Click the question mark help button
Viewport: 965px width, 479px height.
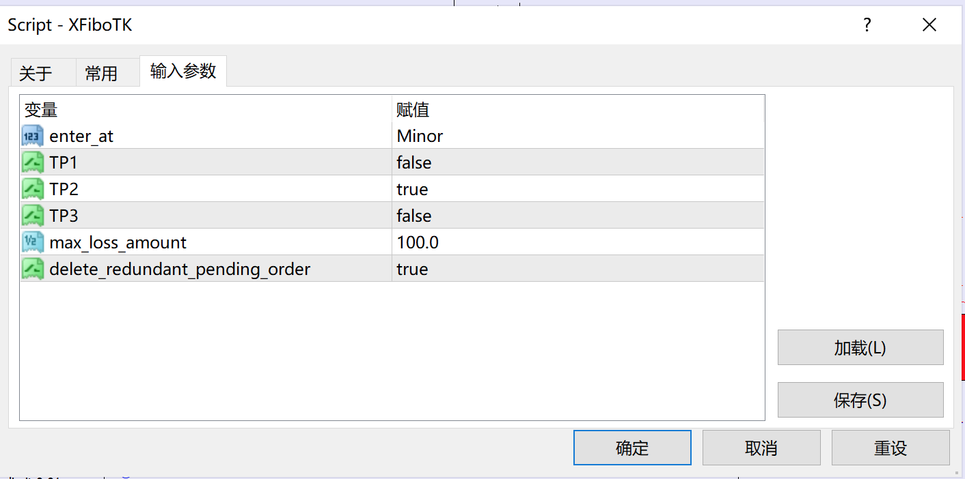pyautogui.click(x=867, y=25)
